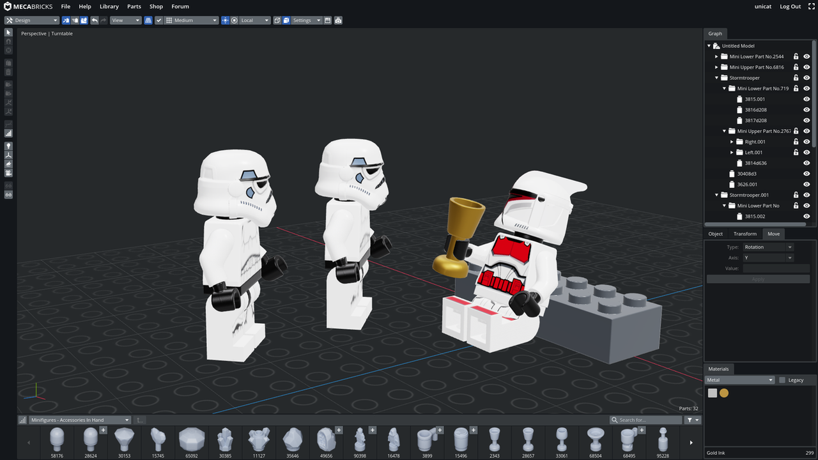Viewport: 818px width, 460px height.
Task: Click the bottom glasses icon in left sidebar
Action: pos(8,194)
